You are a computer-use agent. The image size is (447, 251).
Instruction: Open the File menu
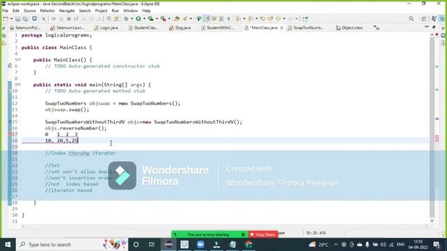coord(5,11)
